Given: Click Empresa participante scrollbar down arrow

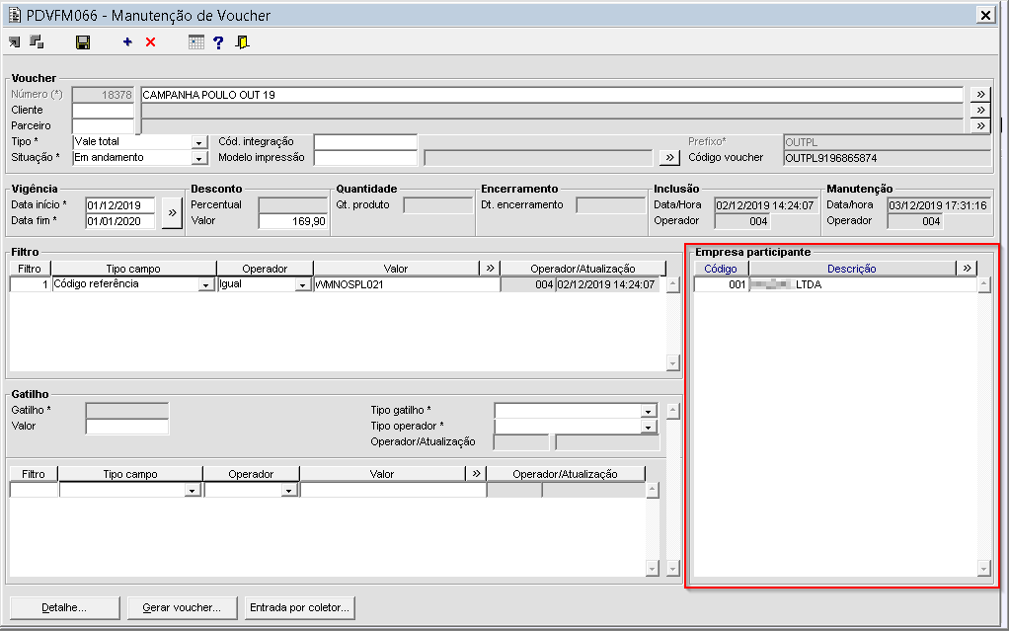Looking at the screenshot, I should click(x=983, y=568).
